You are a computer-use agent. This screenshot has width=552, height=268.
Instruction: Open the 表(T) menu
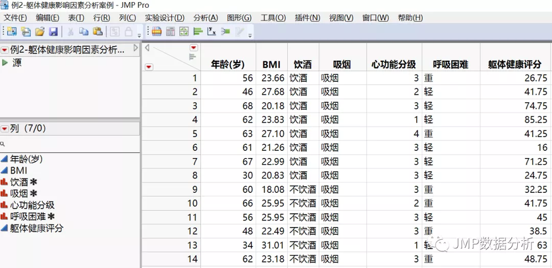click(x=76, y=18)
